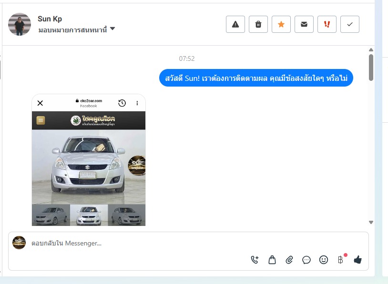Send a thumbs up like

(x=357, y=260)
